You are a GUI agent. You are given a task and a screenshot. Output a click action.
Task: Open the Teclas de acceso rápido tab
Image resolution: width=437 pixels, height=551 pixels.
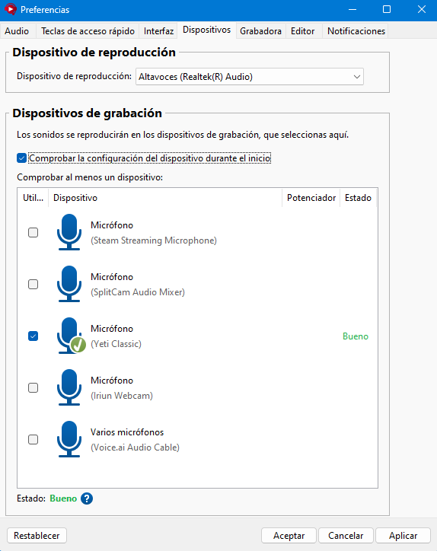coord(88,31)
